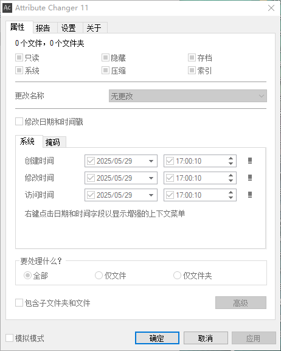Check 包含子文件夹和文件 option
This screenshot has width=281, height=351.
tap(19, 303)
